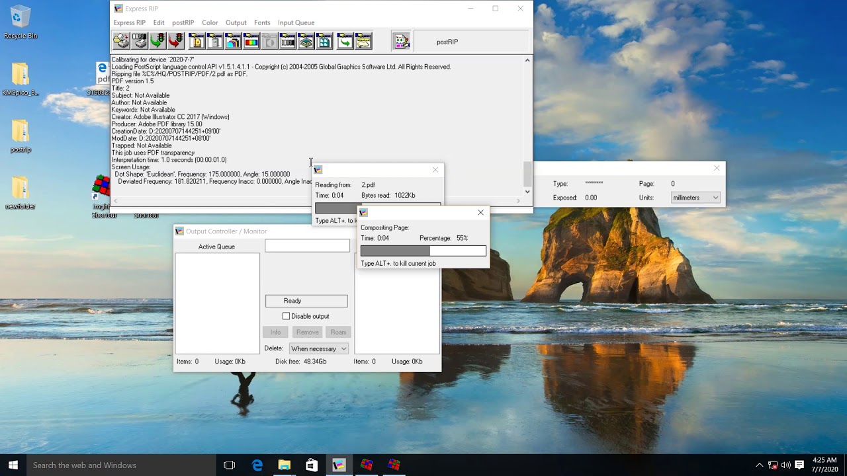Image resolution: width=847 pixels, height=476 pixels.
Task: Click the green curved arrow manager toolbar icon
Action: (x=345, y=42)
